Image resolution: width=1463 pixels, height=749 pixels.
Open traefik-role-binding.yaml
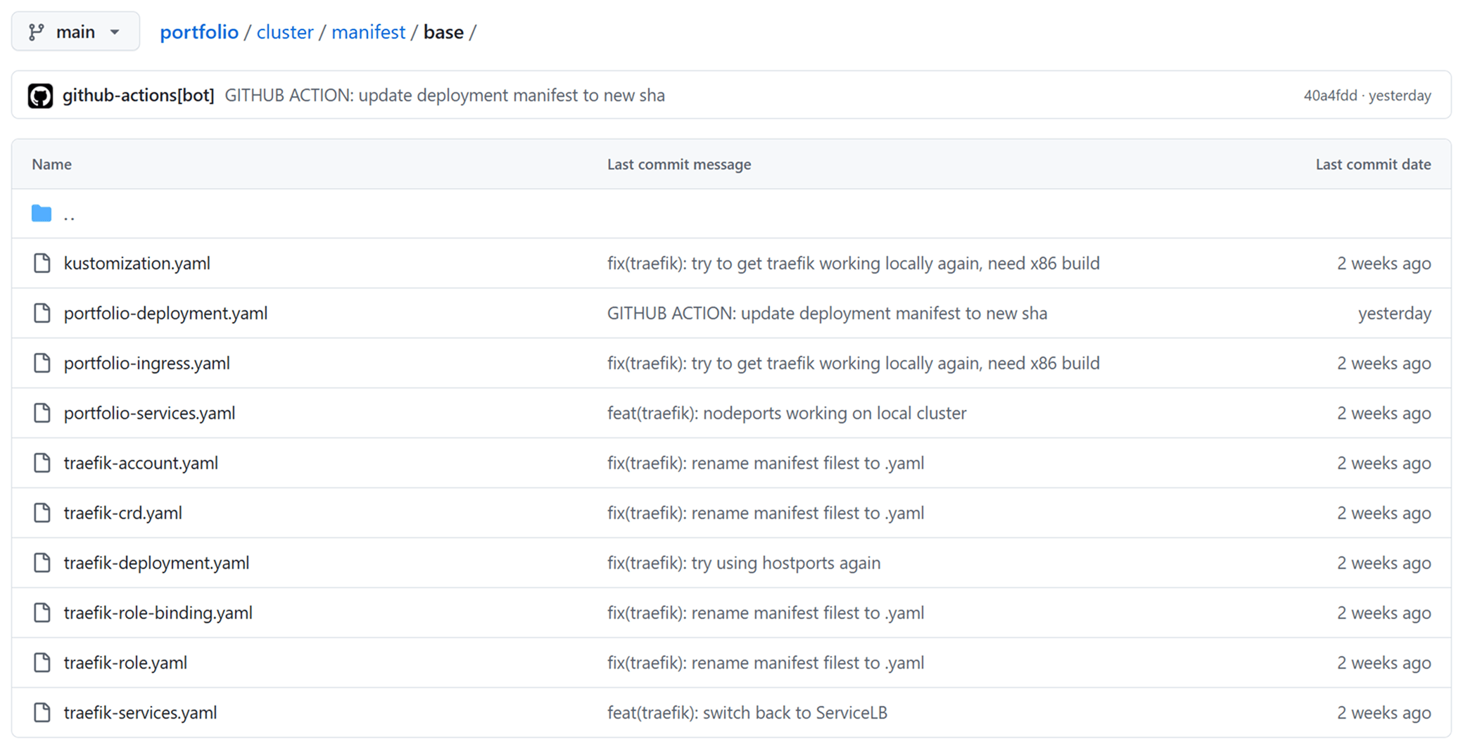tap(158, 613)
